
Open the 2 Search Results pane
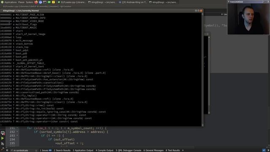click(62, 150)
